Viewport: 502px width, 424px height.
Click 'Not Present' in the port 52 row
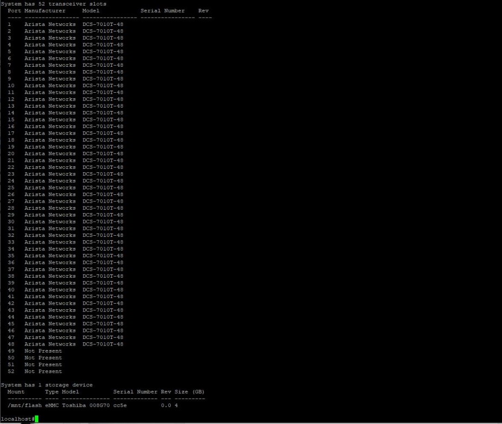pyautogui.click(x=43, y=372)
